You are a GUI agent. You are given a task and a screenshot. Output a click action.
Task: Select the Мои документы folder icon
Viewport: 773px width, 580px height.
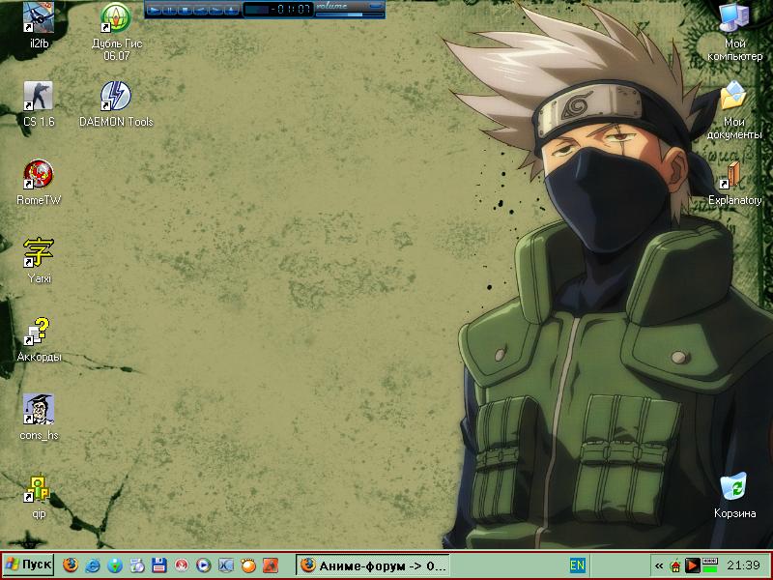[x=734, y=110]
